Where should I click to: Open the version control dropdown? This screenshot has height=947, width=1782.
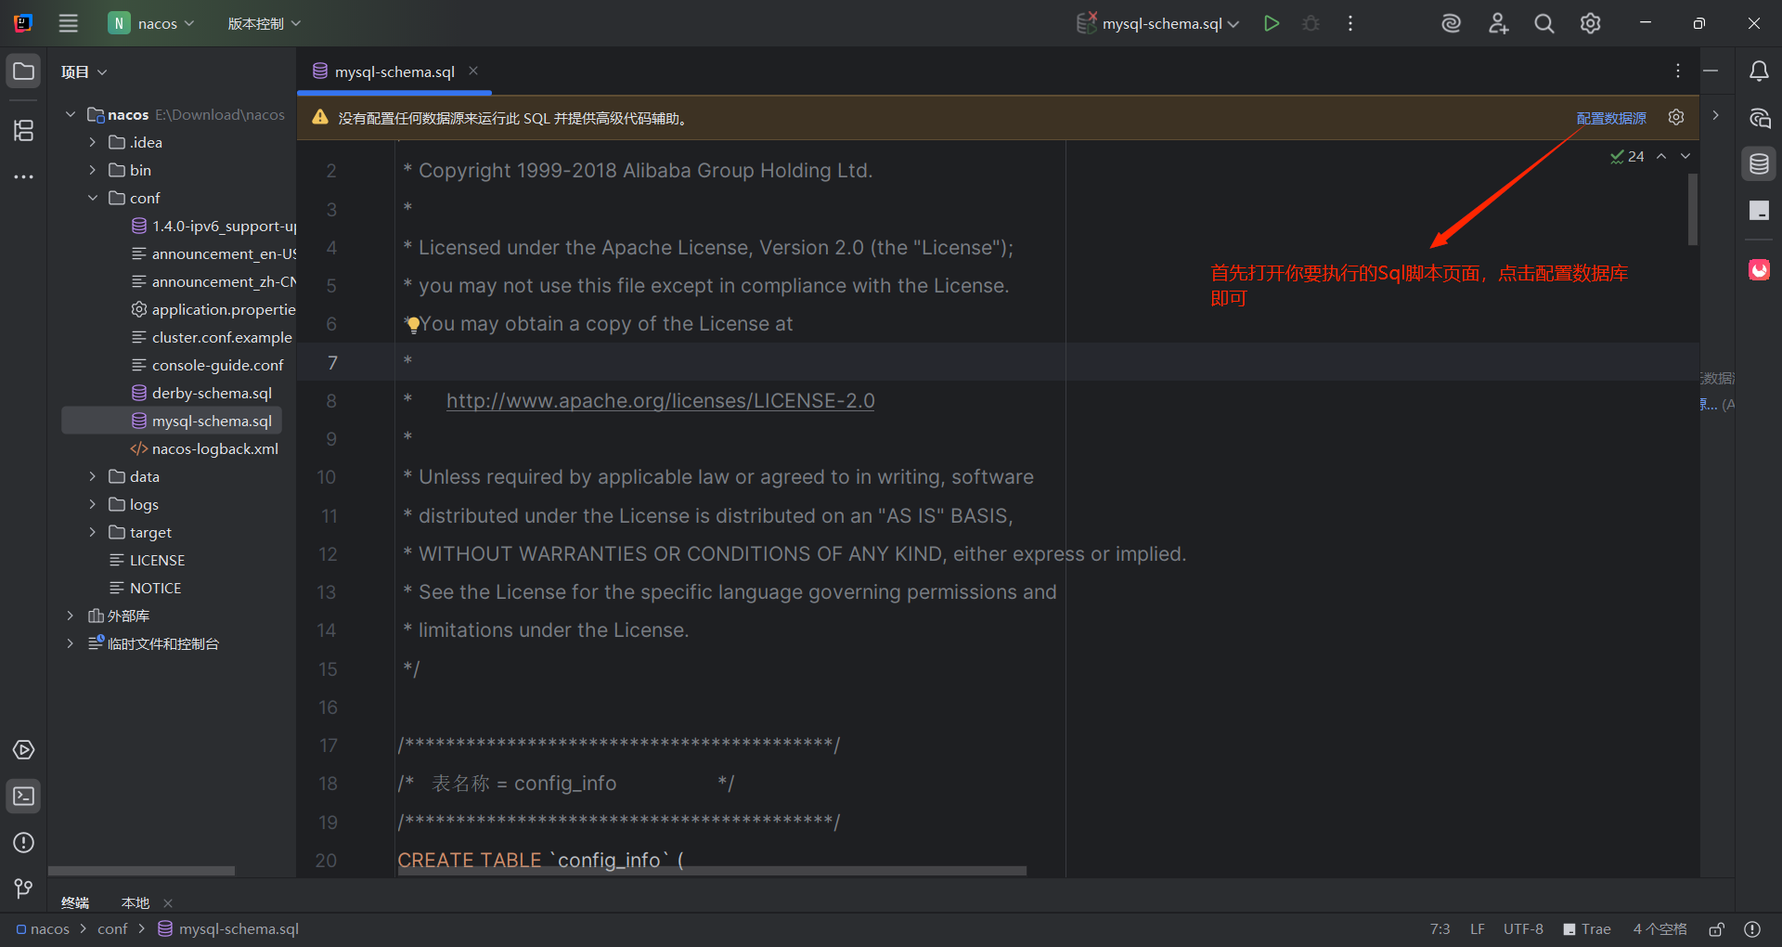tap(265, 23)
